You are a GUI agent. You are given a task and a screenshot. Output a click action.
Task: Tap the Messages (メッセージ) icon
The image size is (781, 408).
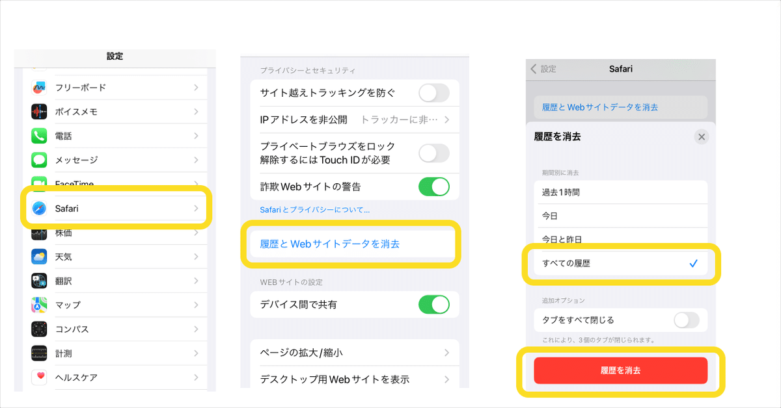click(x=39, y=160)
